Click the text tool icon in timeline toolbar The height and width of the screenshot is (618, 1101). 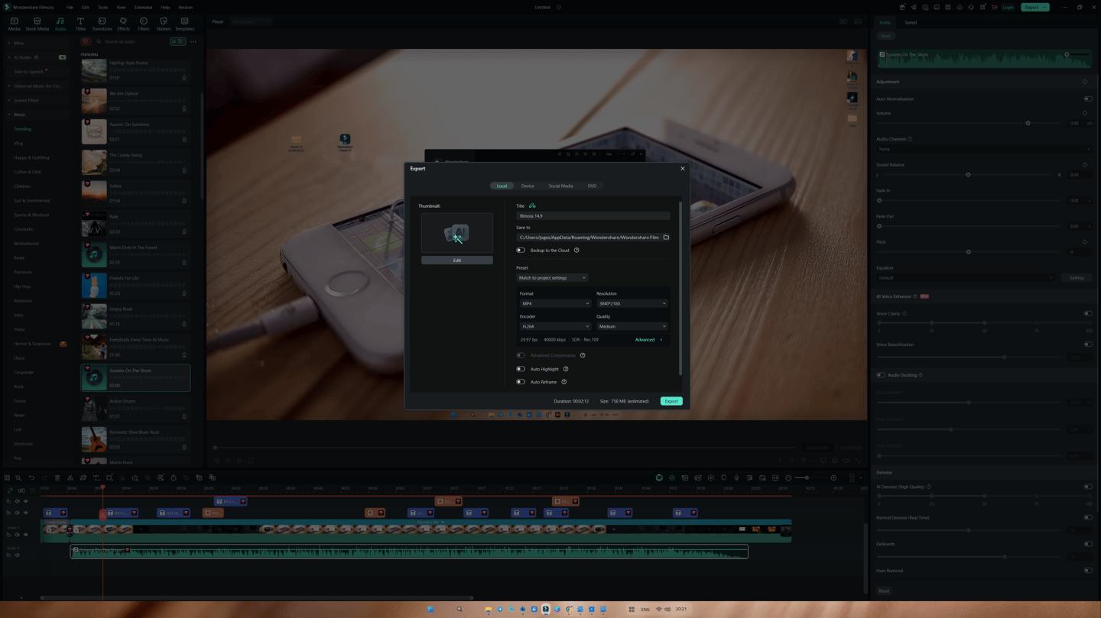click(96, 478)
